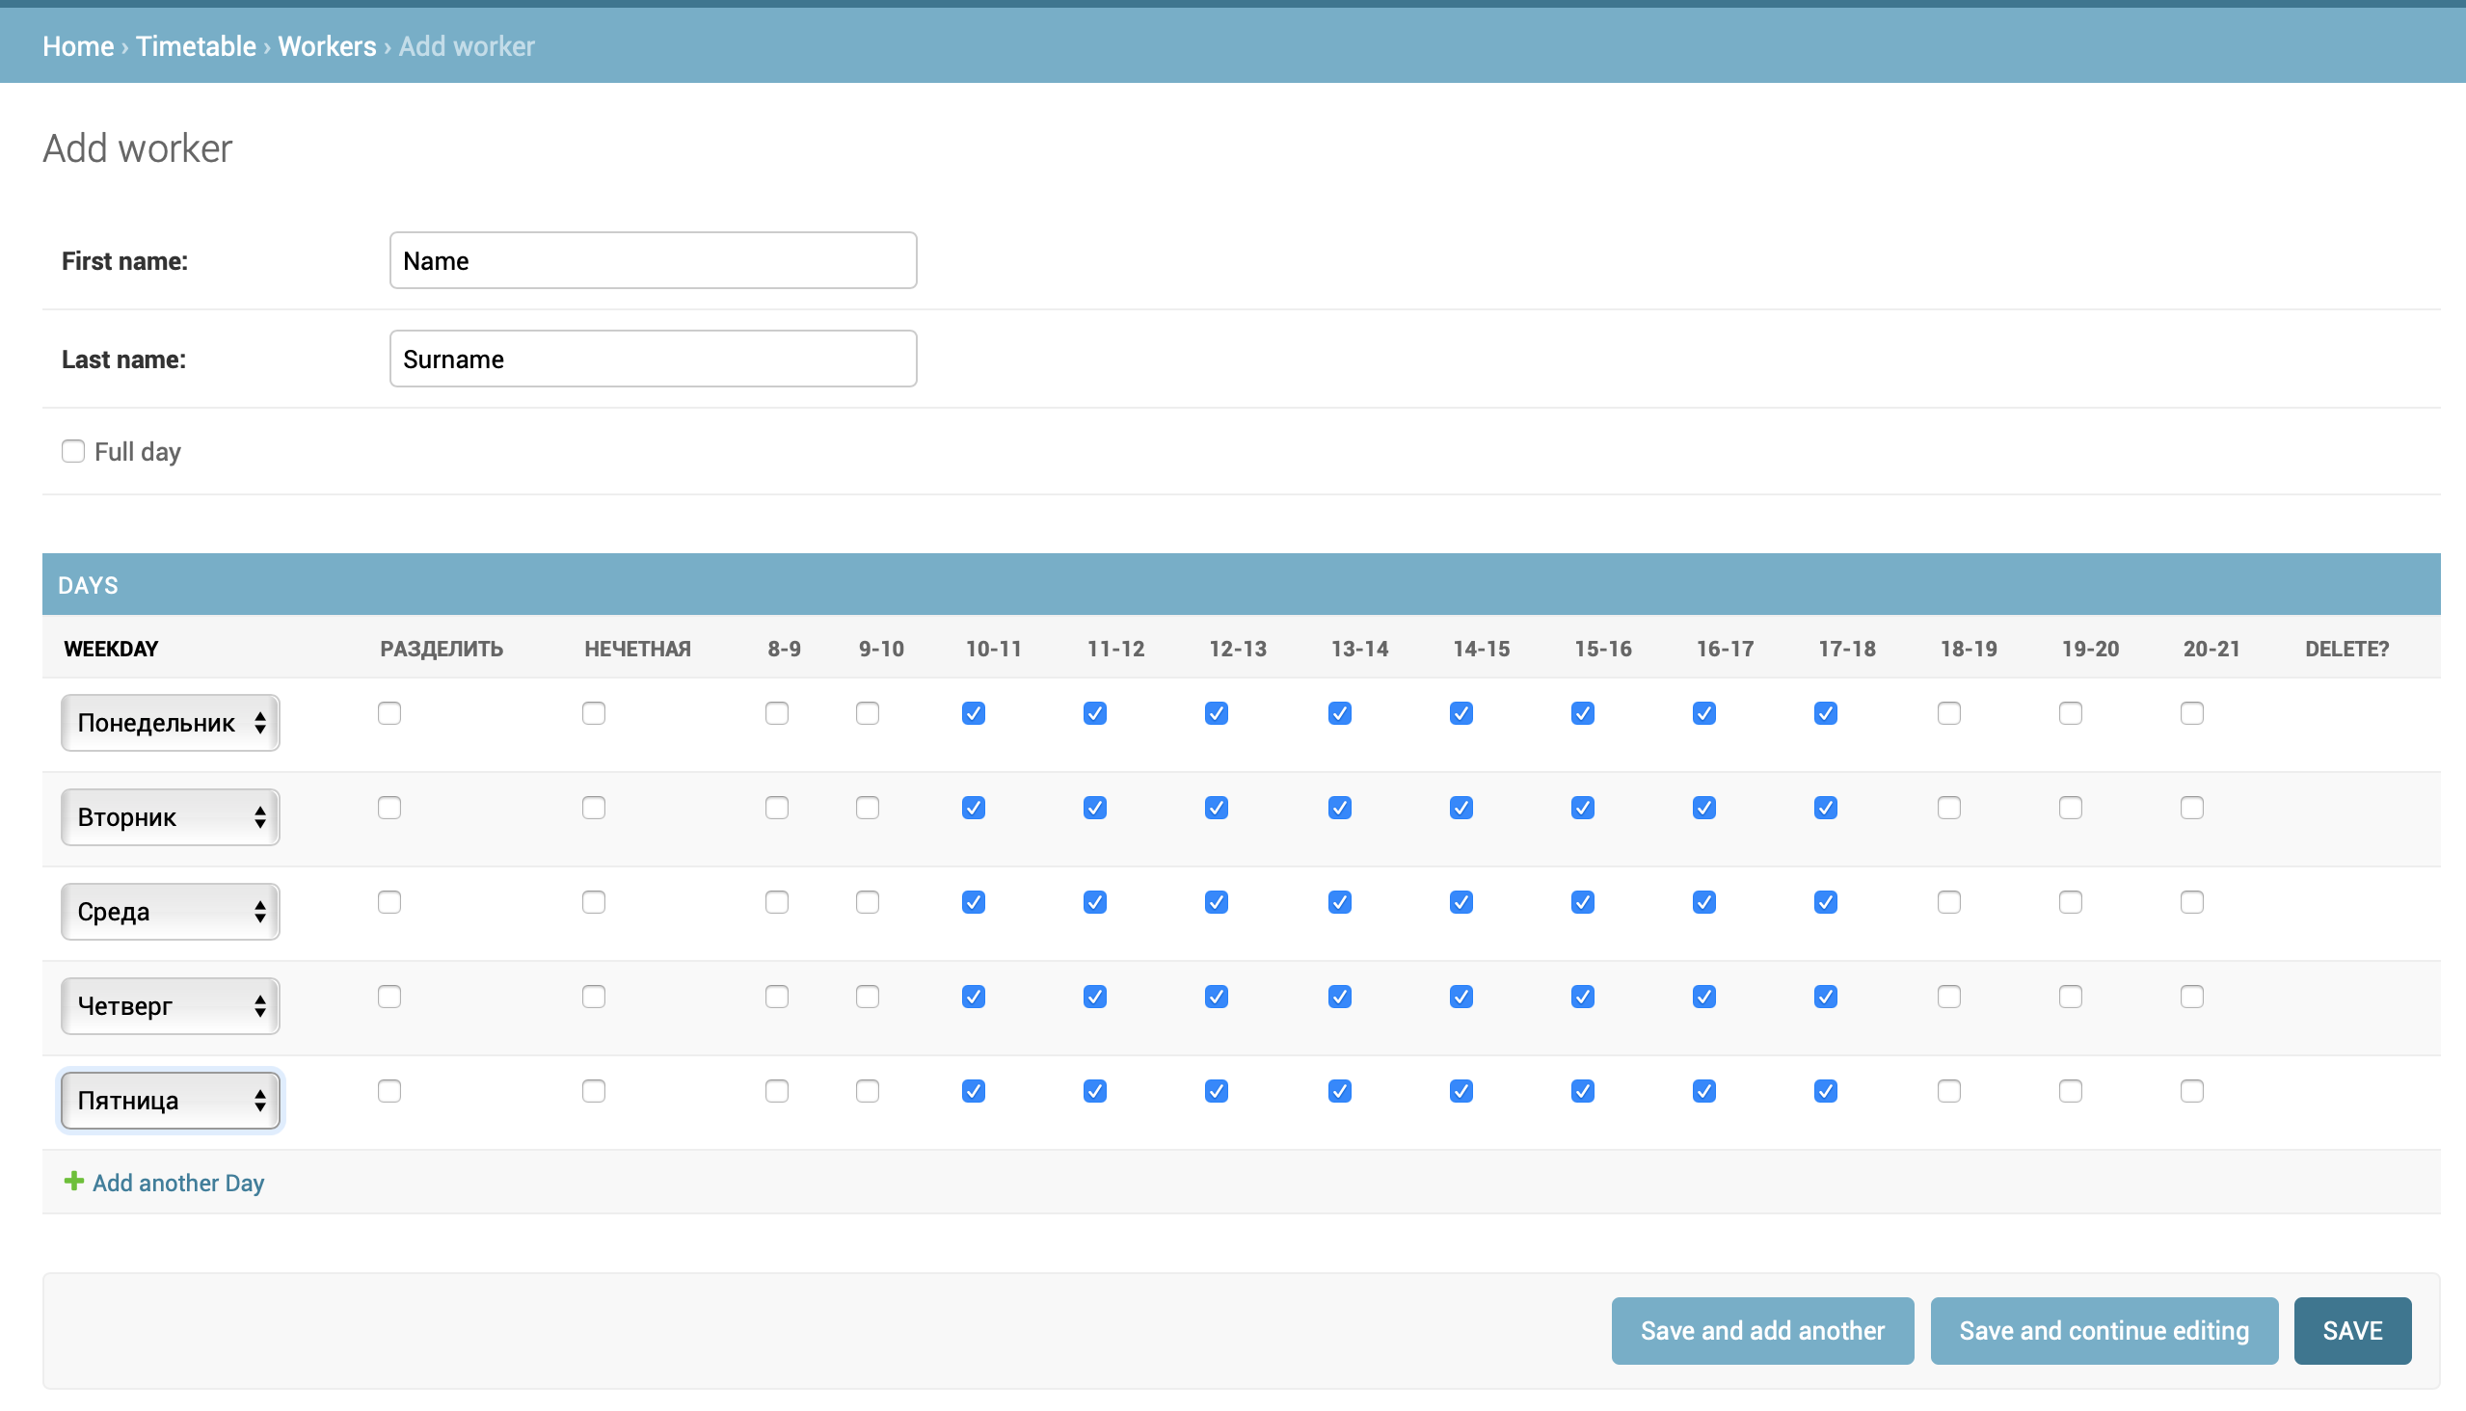Screen dimensions: 2466x1411
Task: Uncheck the 10-11 slot for Понедельник
Action: 974,713
